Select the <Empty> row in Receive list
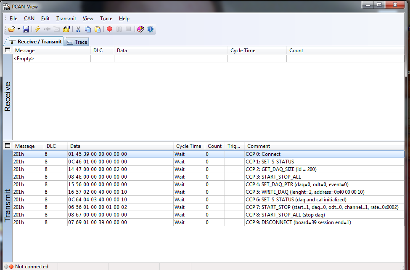410x270 pixels. [209, 59]
